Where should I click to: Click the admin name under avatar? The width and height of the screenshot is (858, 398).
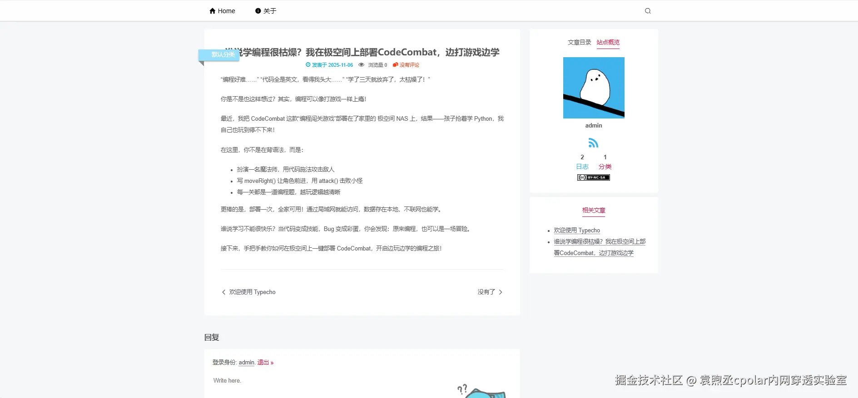click(x=594, y=126)
